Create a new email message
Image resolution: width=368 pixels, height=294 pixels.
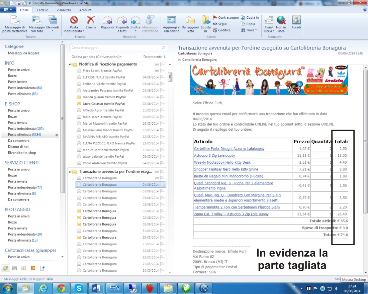pos(15,24)
